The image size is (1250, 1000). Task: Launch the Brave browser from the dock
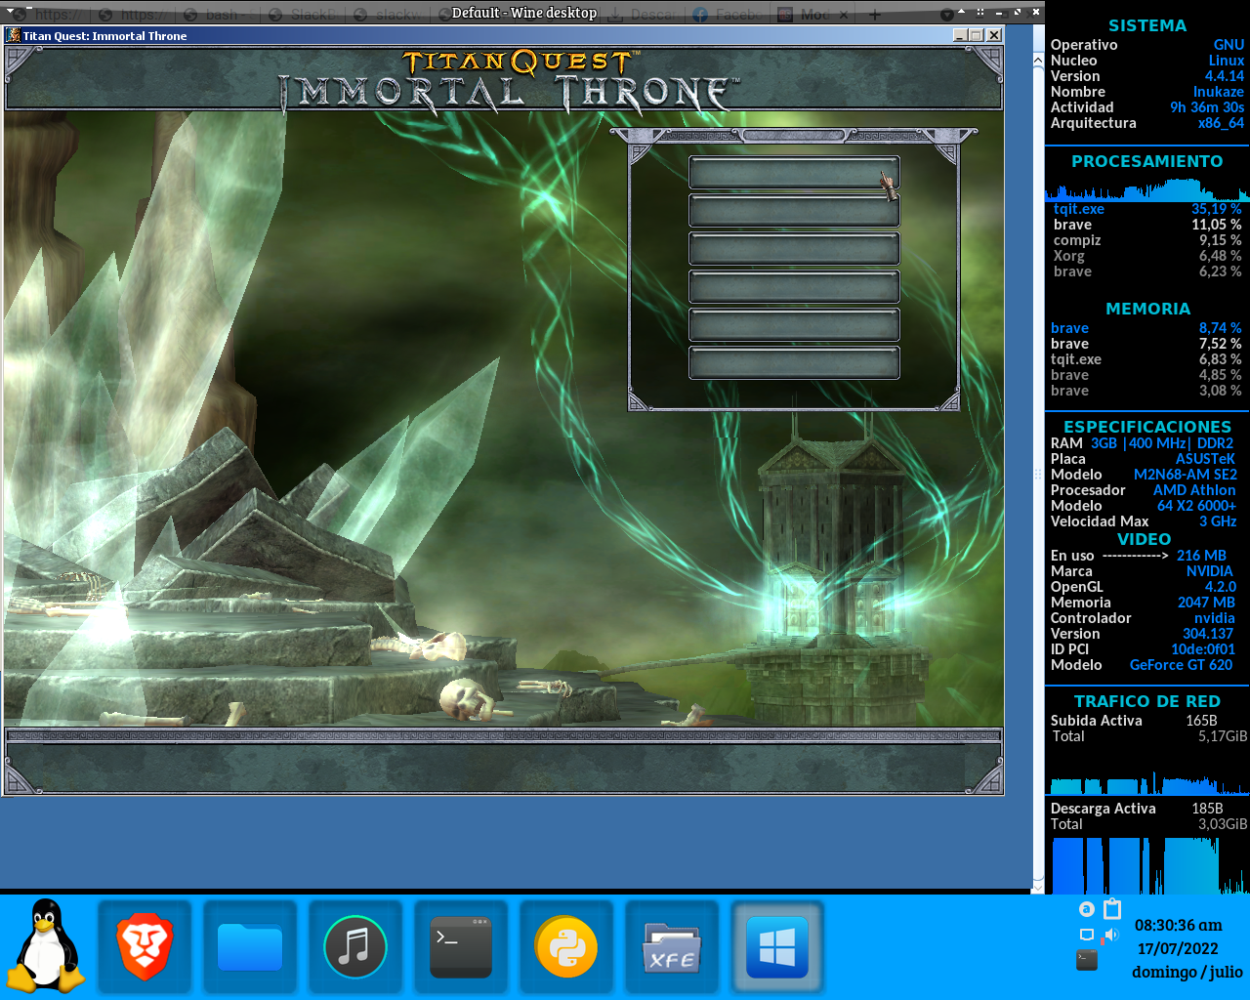(x=145, y=947)
